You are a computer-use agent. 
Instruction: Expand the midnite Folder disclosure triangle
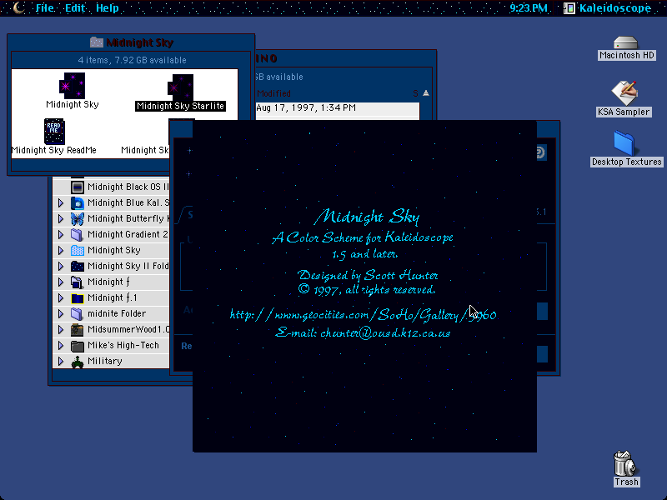(x=60, y=314)
